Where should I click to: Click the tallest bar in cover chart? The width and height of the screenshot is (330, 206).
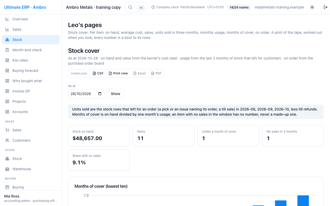(x=303, y=201)
